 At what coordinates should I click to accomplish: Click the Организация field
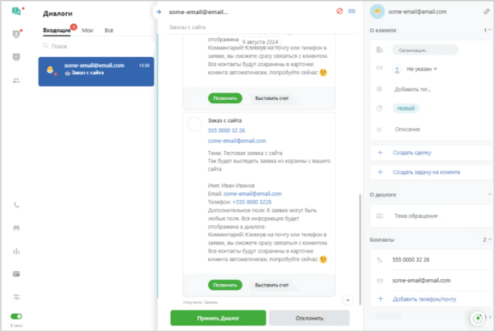pos(425,50)
